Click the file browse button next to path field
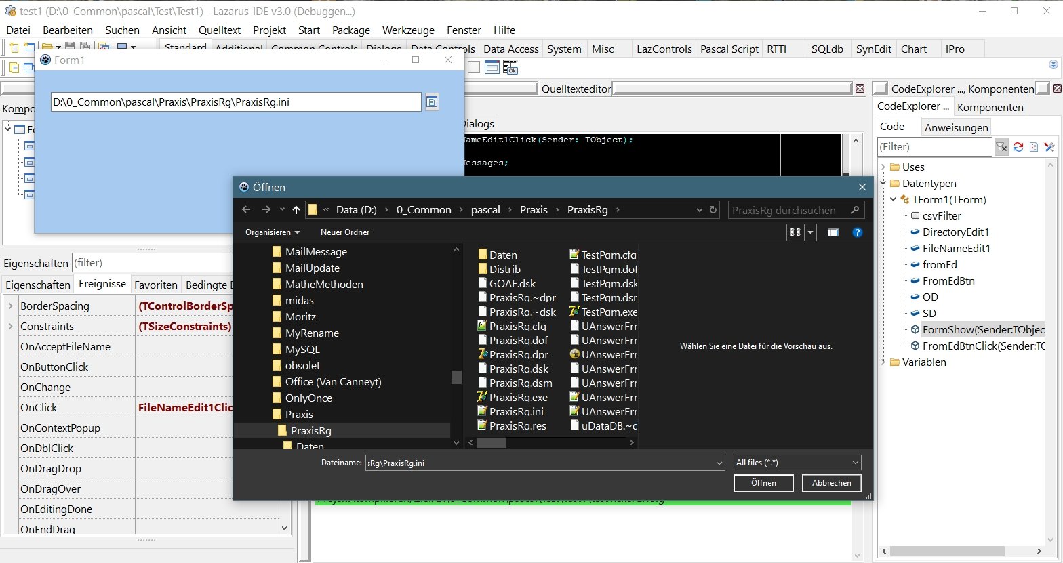 432,102
